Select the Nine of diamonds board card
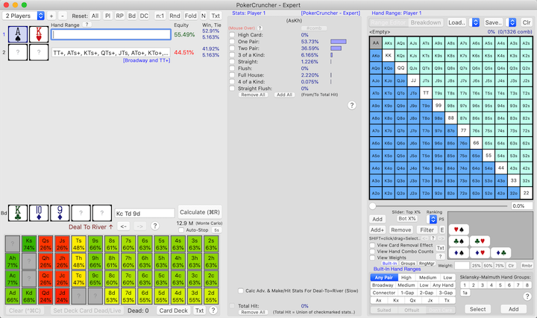Viewport: 537px width, 318px height. (60, 213)
